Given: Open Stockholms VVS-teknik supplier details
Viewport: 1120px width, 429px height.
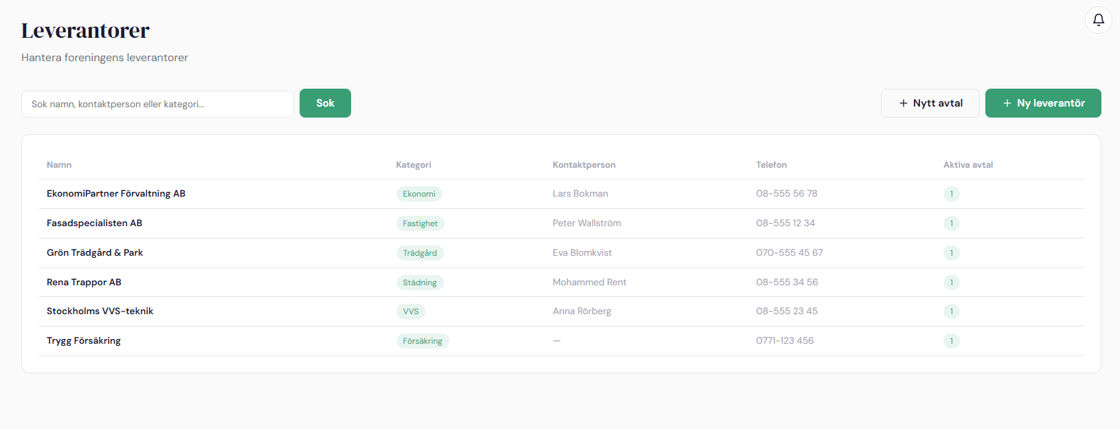Looking at the screenshot, I should click(100, 311).
